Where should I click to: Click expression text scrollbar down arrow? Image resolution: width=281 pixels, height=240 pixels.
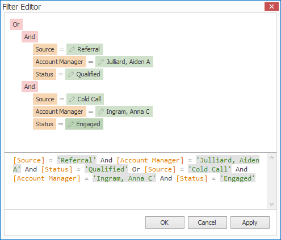tap(271, 204)
